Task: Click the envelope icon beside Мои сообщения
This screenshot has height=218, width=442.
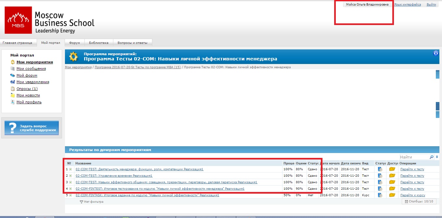Action: (13, 69)
